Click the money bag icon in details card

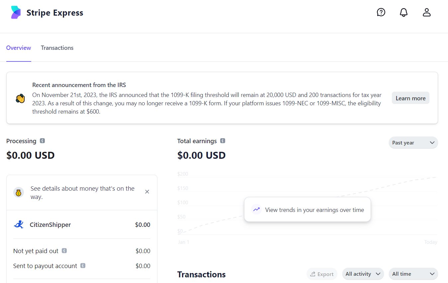coord(19,192)
